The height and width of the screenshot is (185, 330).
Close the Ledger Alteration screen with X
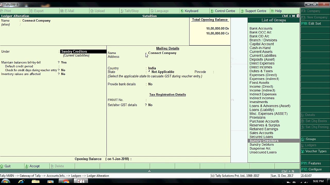(298, 16)
